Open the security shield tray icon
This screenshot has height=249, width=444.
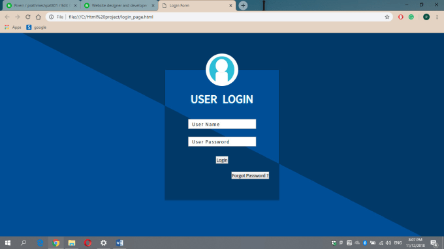pyautogui.click(x=334, y=242)
